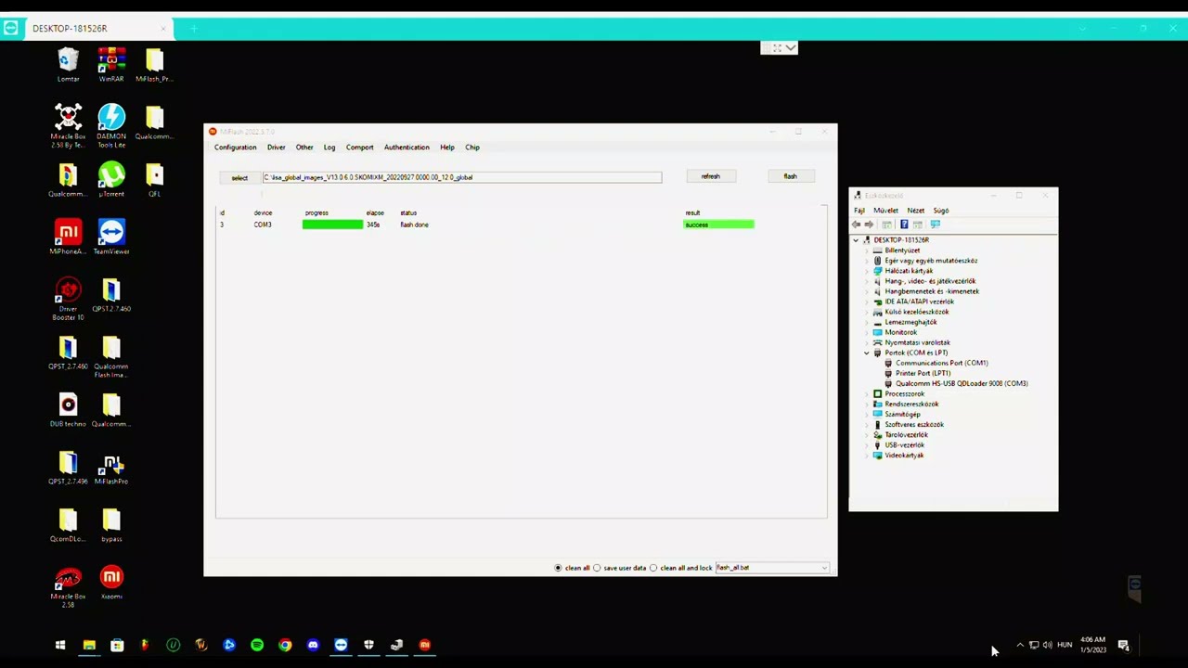Collapse the Portok (COM és LPT) node
The width and height of the screenshot is (1188, 668).
pyautogui.click(x=867, y=353)
